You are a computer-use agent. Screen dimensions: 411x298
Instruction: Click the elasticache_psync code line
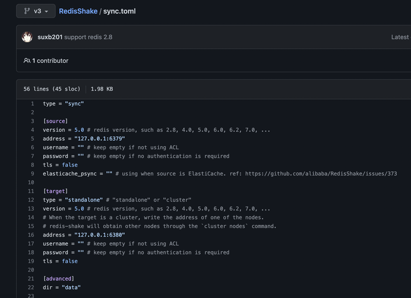(220, 174)
